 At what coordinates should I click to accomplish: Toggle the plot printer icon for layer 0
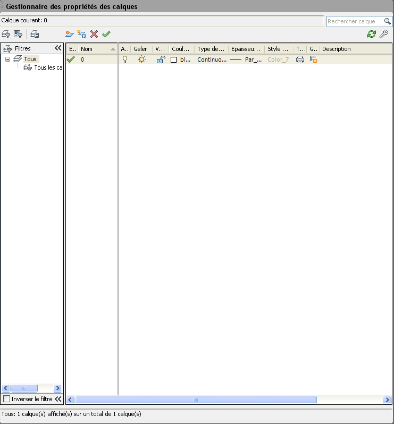pos(300,60)
